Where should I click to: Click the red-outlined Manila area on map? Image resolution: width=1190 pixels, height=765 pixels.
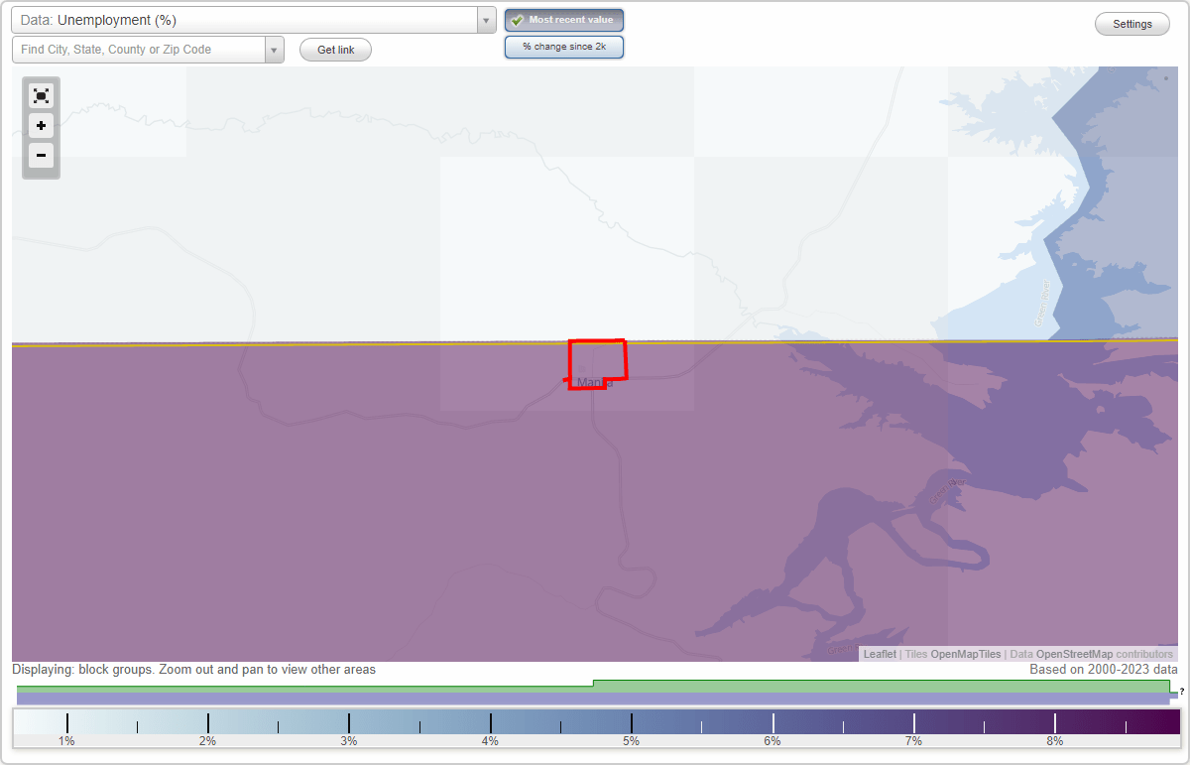597,363
